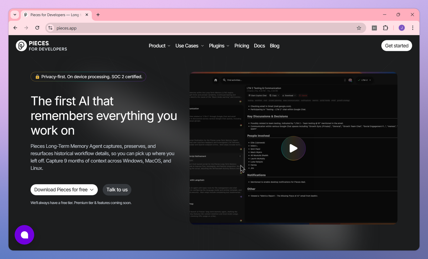Bookmark this page with the star icon
Image resolution: width=428 pixels, height=259 pixels.
point(359,28)
